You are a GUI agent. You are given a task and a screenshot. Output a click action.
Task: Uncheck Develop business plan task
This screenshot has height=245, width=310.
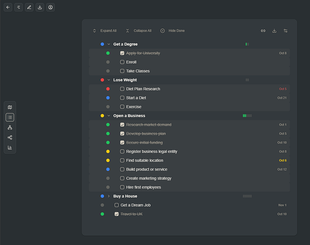pos(122,134)
